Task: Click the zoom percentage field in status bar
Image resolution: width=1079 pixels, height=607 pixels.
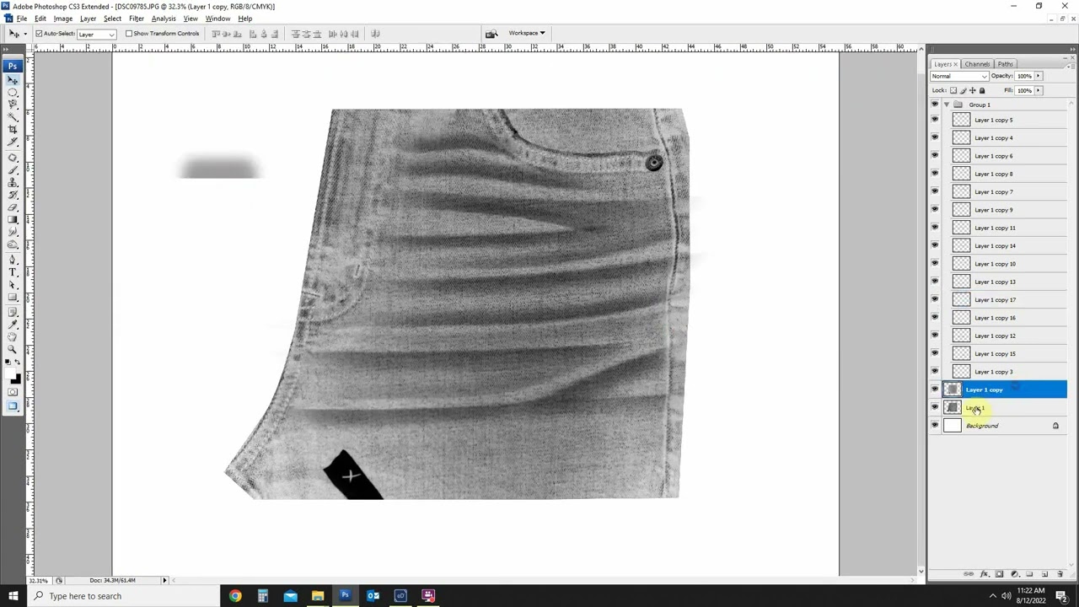Action: point(39,580)
